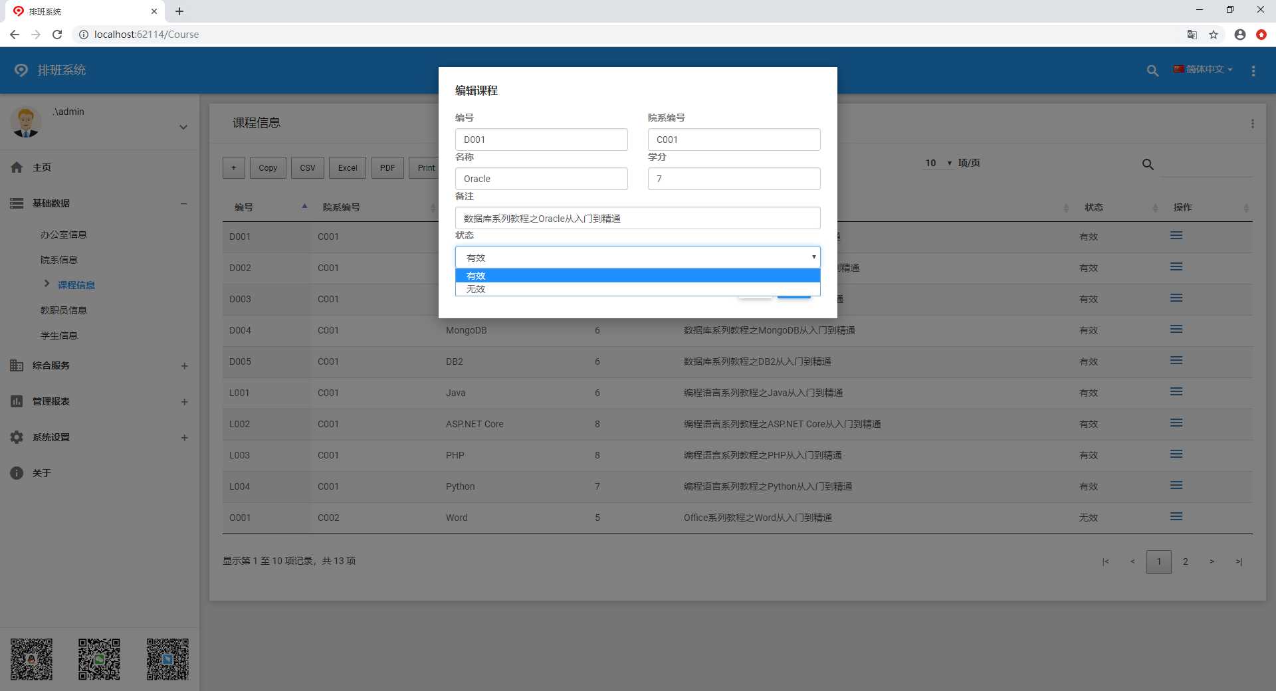The width and height of the screenshot is (1276, 691).
Task: Click the Excel export button
Action: click(348, 168)
